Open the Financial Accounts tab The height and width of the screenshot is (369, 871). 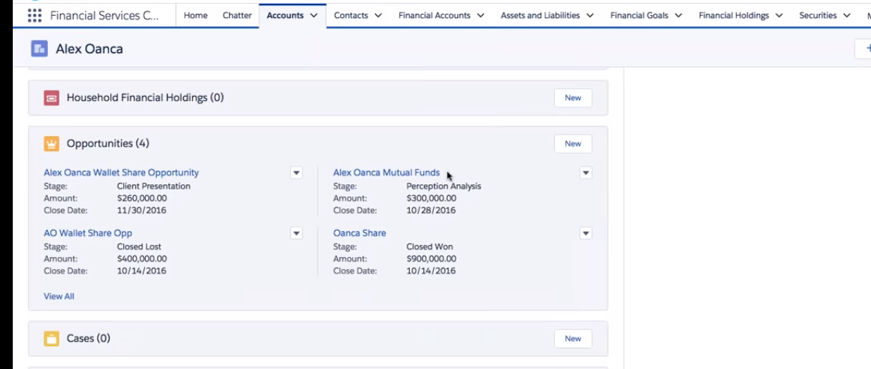[435, 16]
